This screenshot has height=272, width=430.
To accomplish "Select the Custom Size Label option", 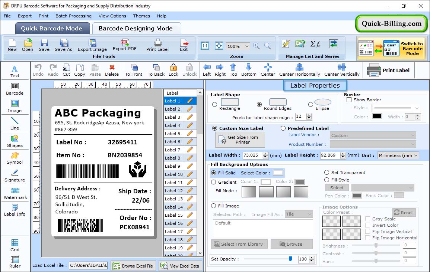I will pyautogui.click(x=215, y=128).
